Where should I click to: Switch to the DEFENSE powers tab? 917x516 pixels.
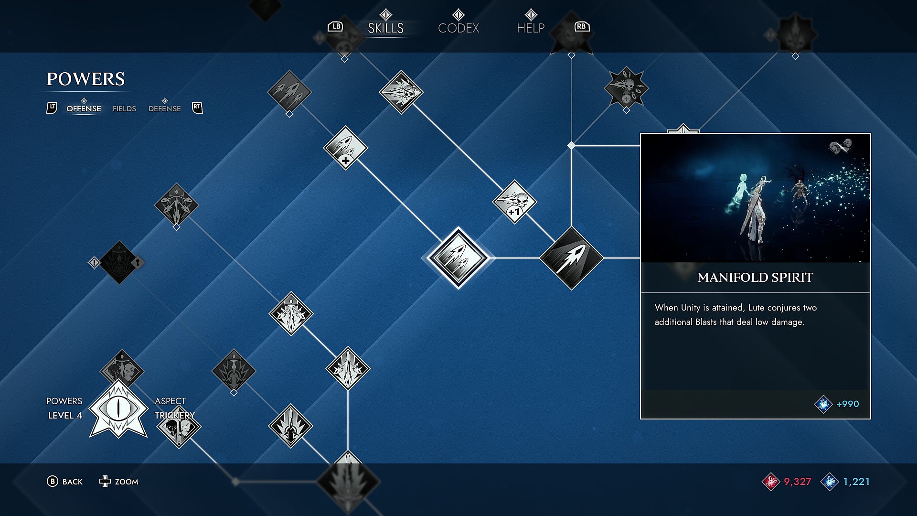164,108
